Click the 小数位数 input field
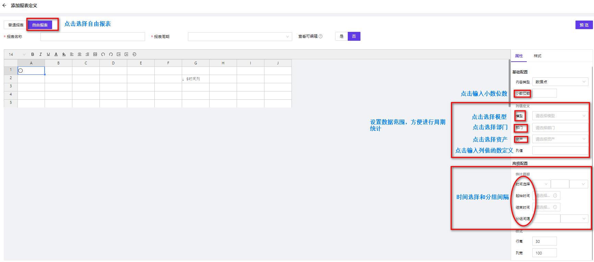The height and width of the screenshot is (262, 594). 545,93
